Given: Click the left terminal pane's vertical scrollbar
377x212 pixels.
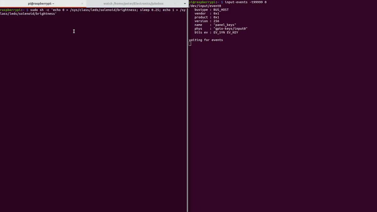Looking at the screenshot, I should (x=188, y=109).
